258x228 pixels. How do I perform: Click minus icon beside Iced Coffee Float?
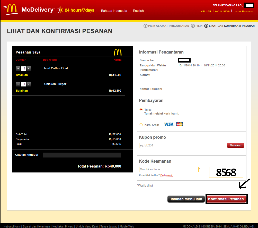[x=18, y=68]
